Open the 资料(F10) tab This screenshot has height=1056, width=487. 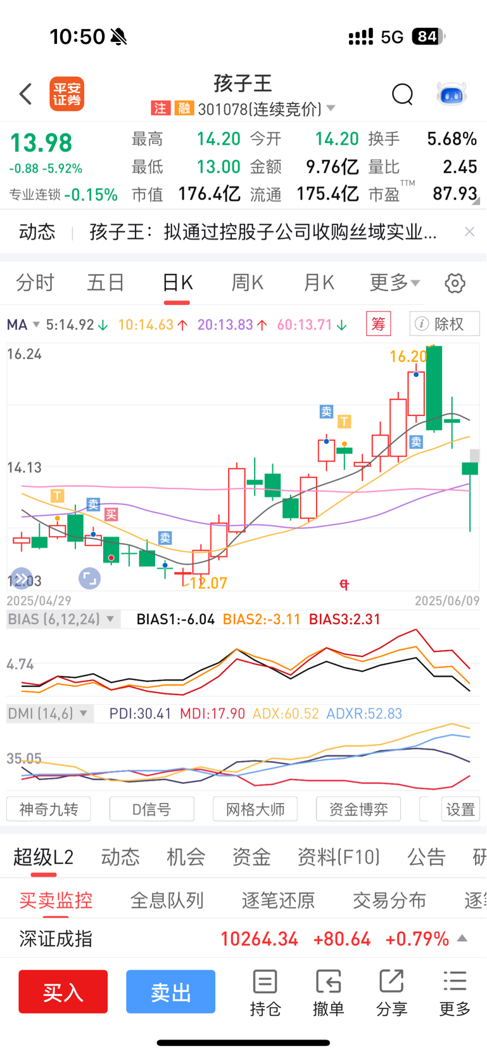[339, 857]
